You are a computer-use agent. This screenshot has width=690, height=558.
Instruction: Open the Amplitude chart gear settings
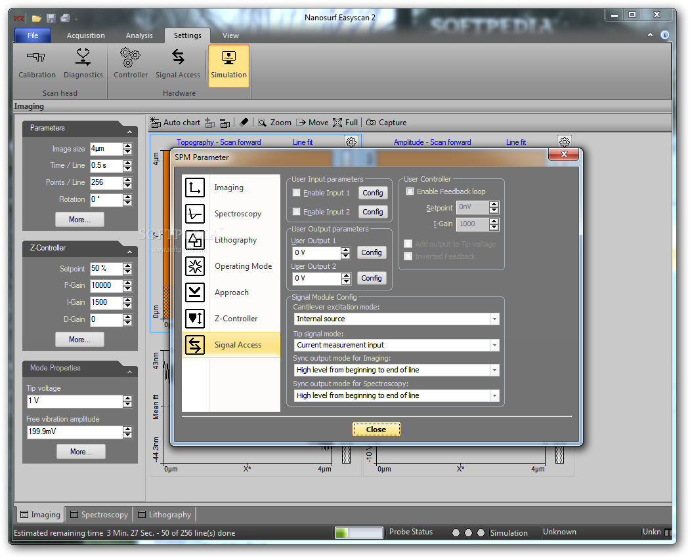click(x=565, y=142)
